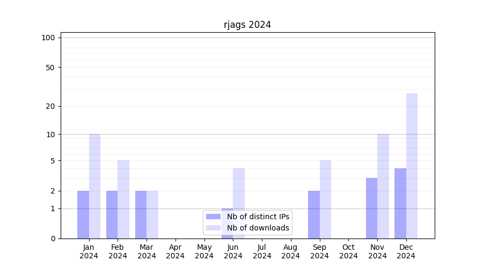Select the March distinct IPs bar
The image size is (483, 268).
coord(141,214)
